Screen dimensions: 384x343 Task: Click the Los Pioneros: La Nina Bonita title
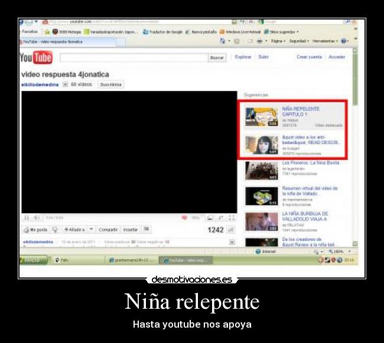(311, 163)
